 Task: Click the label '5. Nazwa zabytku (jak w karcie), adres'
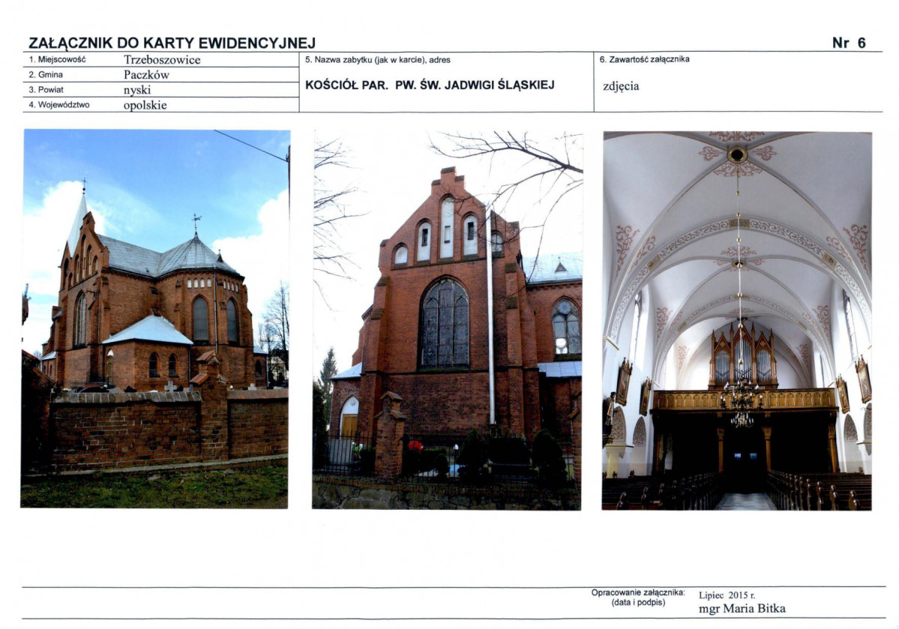(x=378, y=60)
